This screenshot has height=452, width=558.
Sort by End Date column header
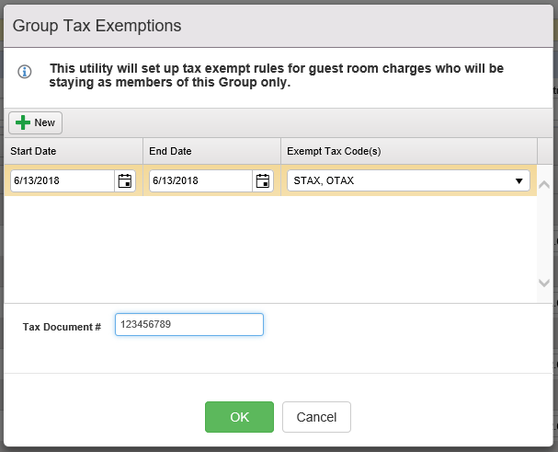point(211,151)
